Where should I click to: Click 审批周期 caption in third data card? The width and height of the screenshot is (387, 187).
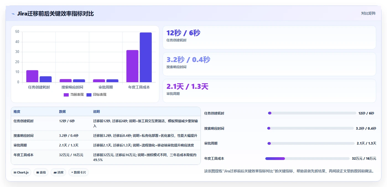coord(173,94)
